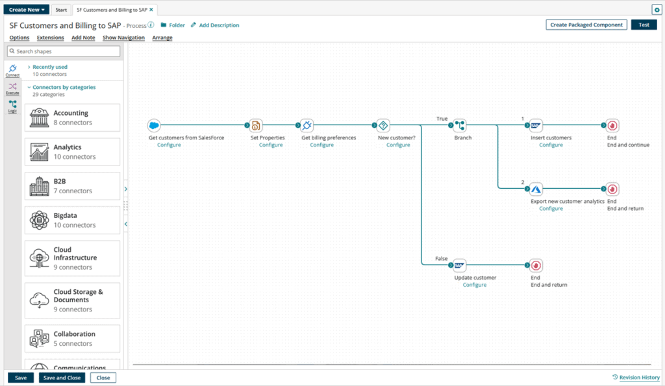The image size is (665, 386).
Task: Click Save and Close button
Action: [x=62, y=378]
